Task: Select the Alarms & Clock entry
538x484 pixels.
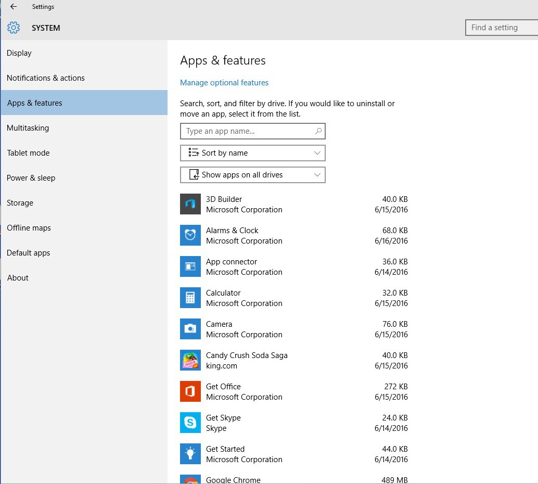Action: coord(294,235)
